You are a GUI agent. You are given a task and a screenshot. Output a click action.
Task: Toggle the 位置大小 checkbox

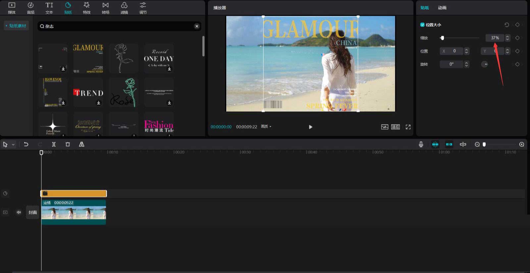coord(422,25)
